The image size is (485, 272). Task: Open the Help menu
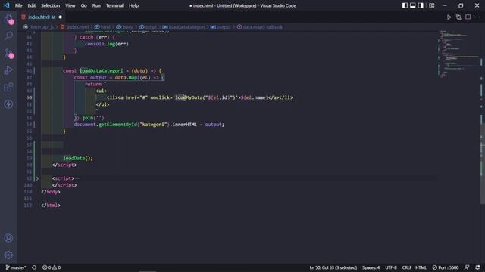(133, 5)
